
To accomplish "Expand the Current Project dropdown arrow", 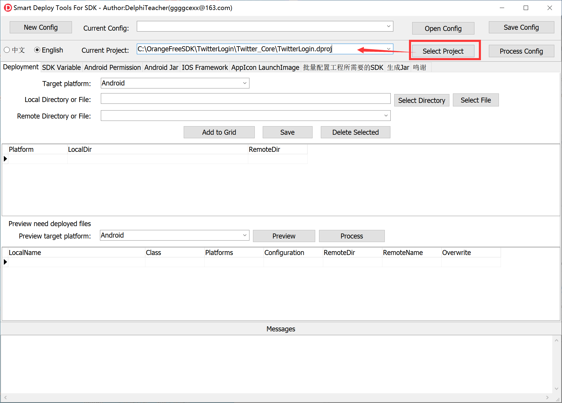I will (389, 49).
